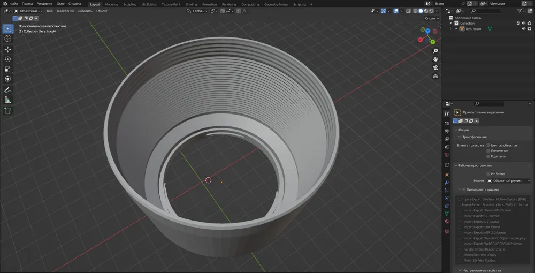Click the Z axis on navigation gizmo
This screenshot has width=535, height=273.
(427, 31)
